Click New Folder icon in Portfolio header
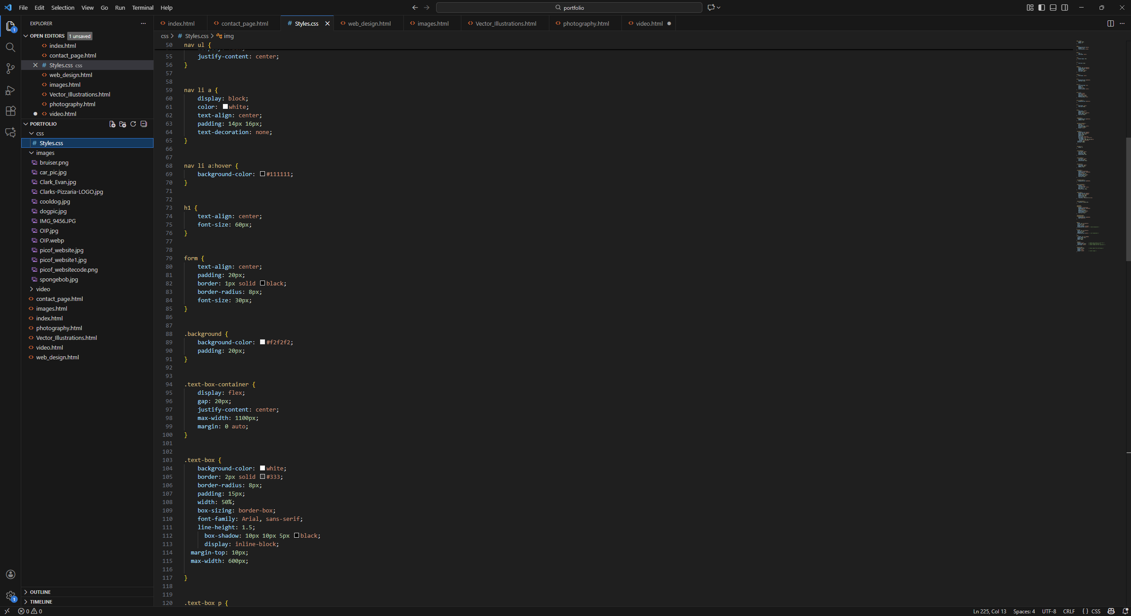The height and width of the screenshot is (616, 1131). [123, 124]
